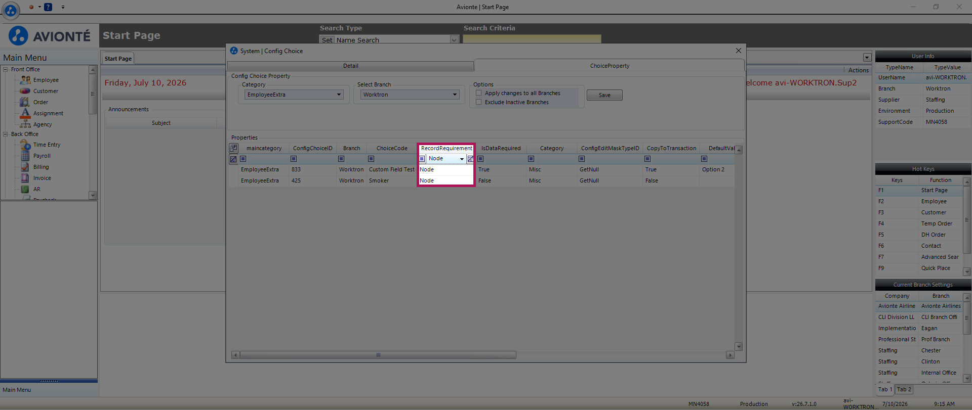Click filter operator icon for IsDataRequired column

point(480,159)
